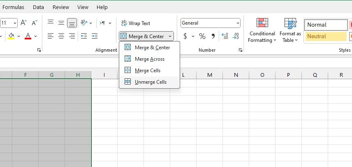The image size is (352, 167).
Task: Open the General number format dropdown
Action: click(x=211, y=23)
